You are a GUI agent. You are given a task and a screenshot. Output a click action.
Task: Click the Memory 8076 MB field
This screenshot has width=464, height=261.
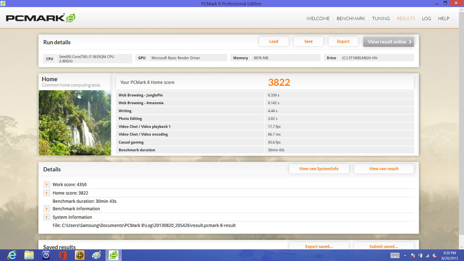tap(286, 58)
